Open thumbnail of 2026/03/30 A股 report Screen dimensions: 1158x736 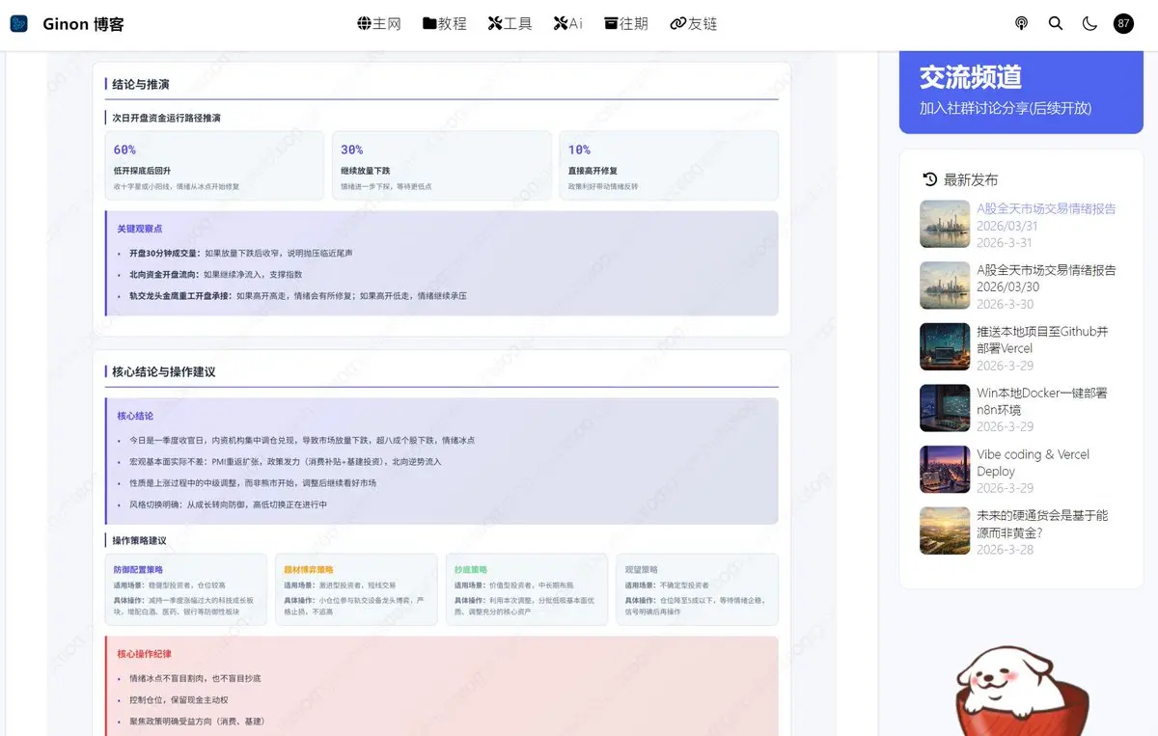coord(945,285)
